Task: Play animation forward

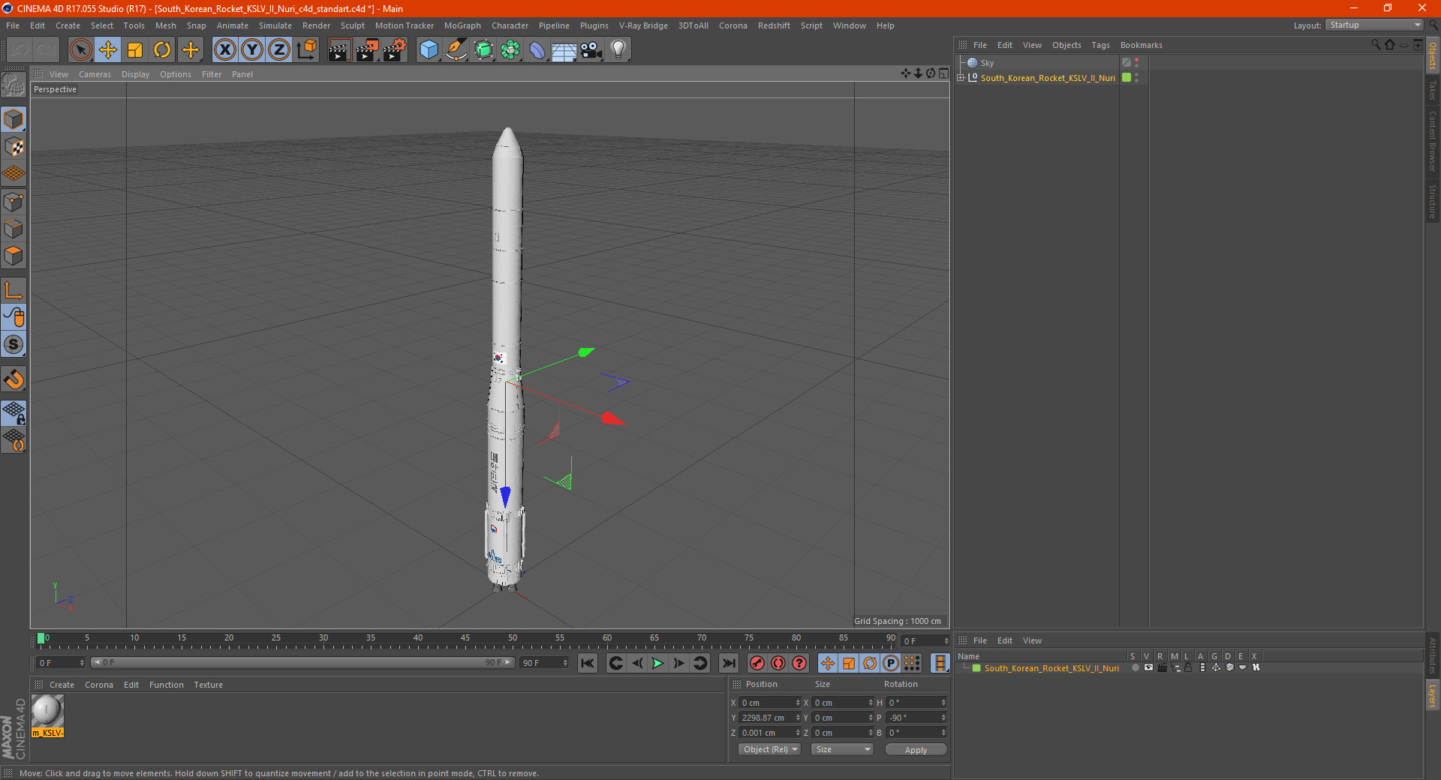Action: pyautogui.click(x=657, y=663)
